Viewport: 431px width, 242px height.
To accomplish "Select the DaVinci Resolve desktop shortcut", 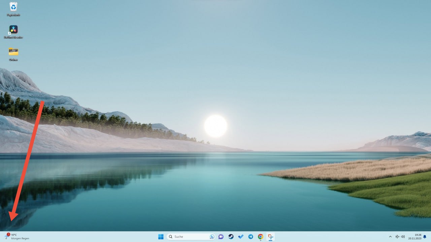I will tap(13, 32).
